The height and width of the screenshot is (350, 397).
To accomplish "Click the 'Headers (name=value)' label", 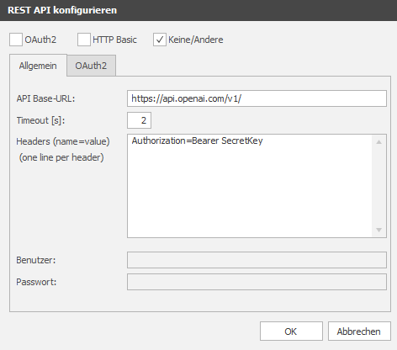I will [63, 141].
